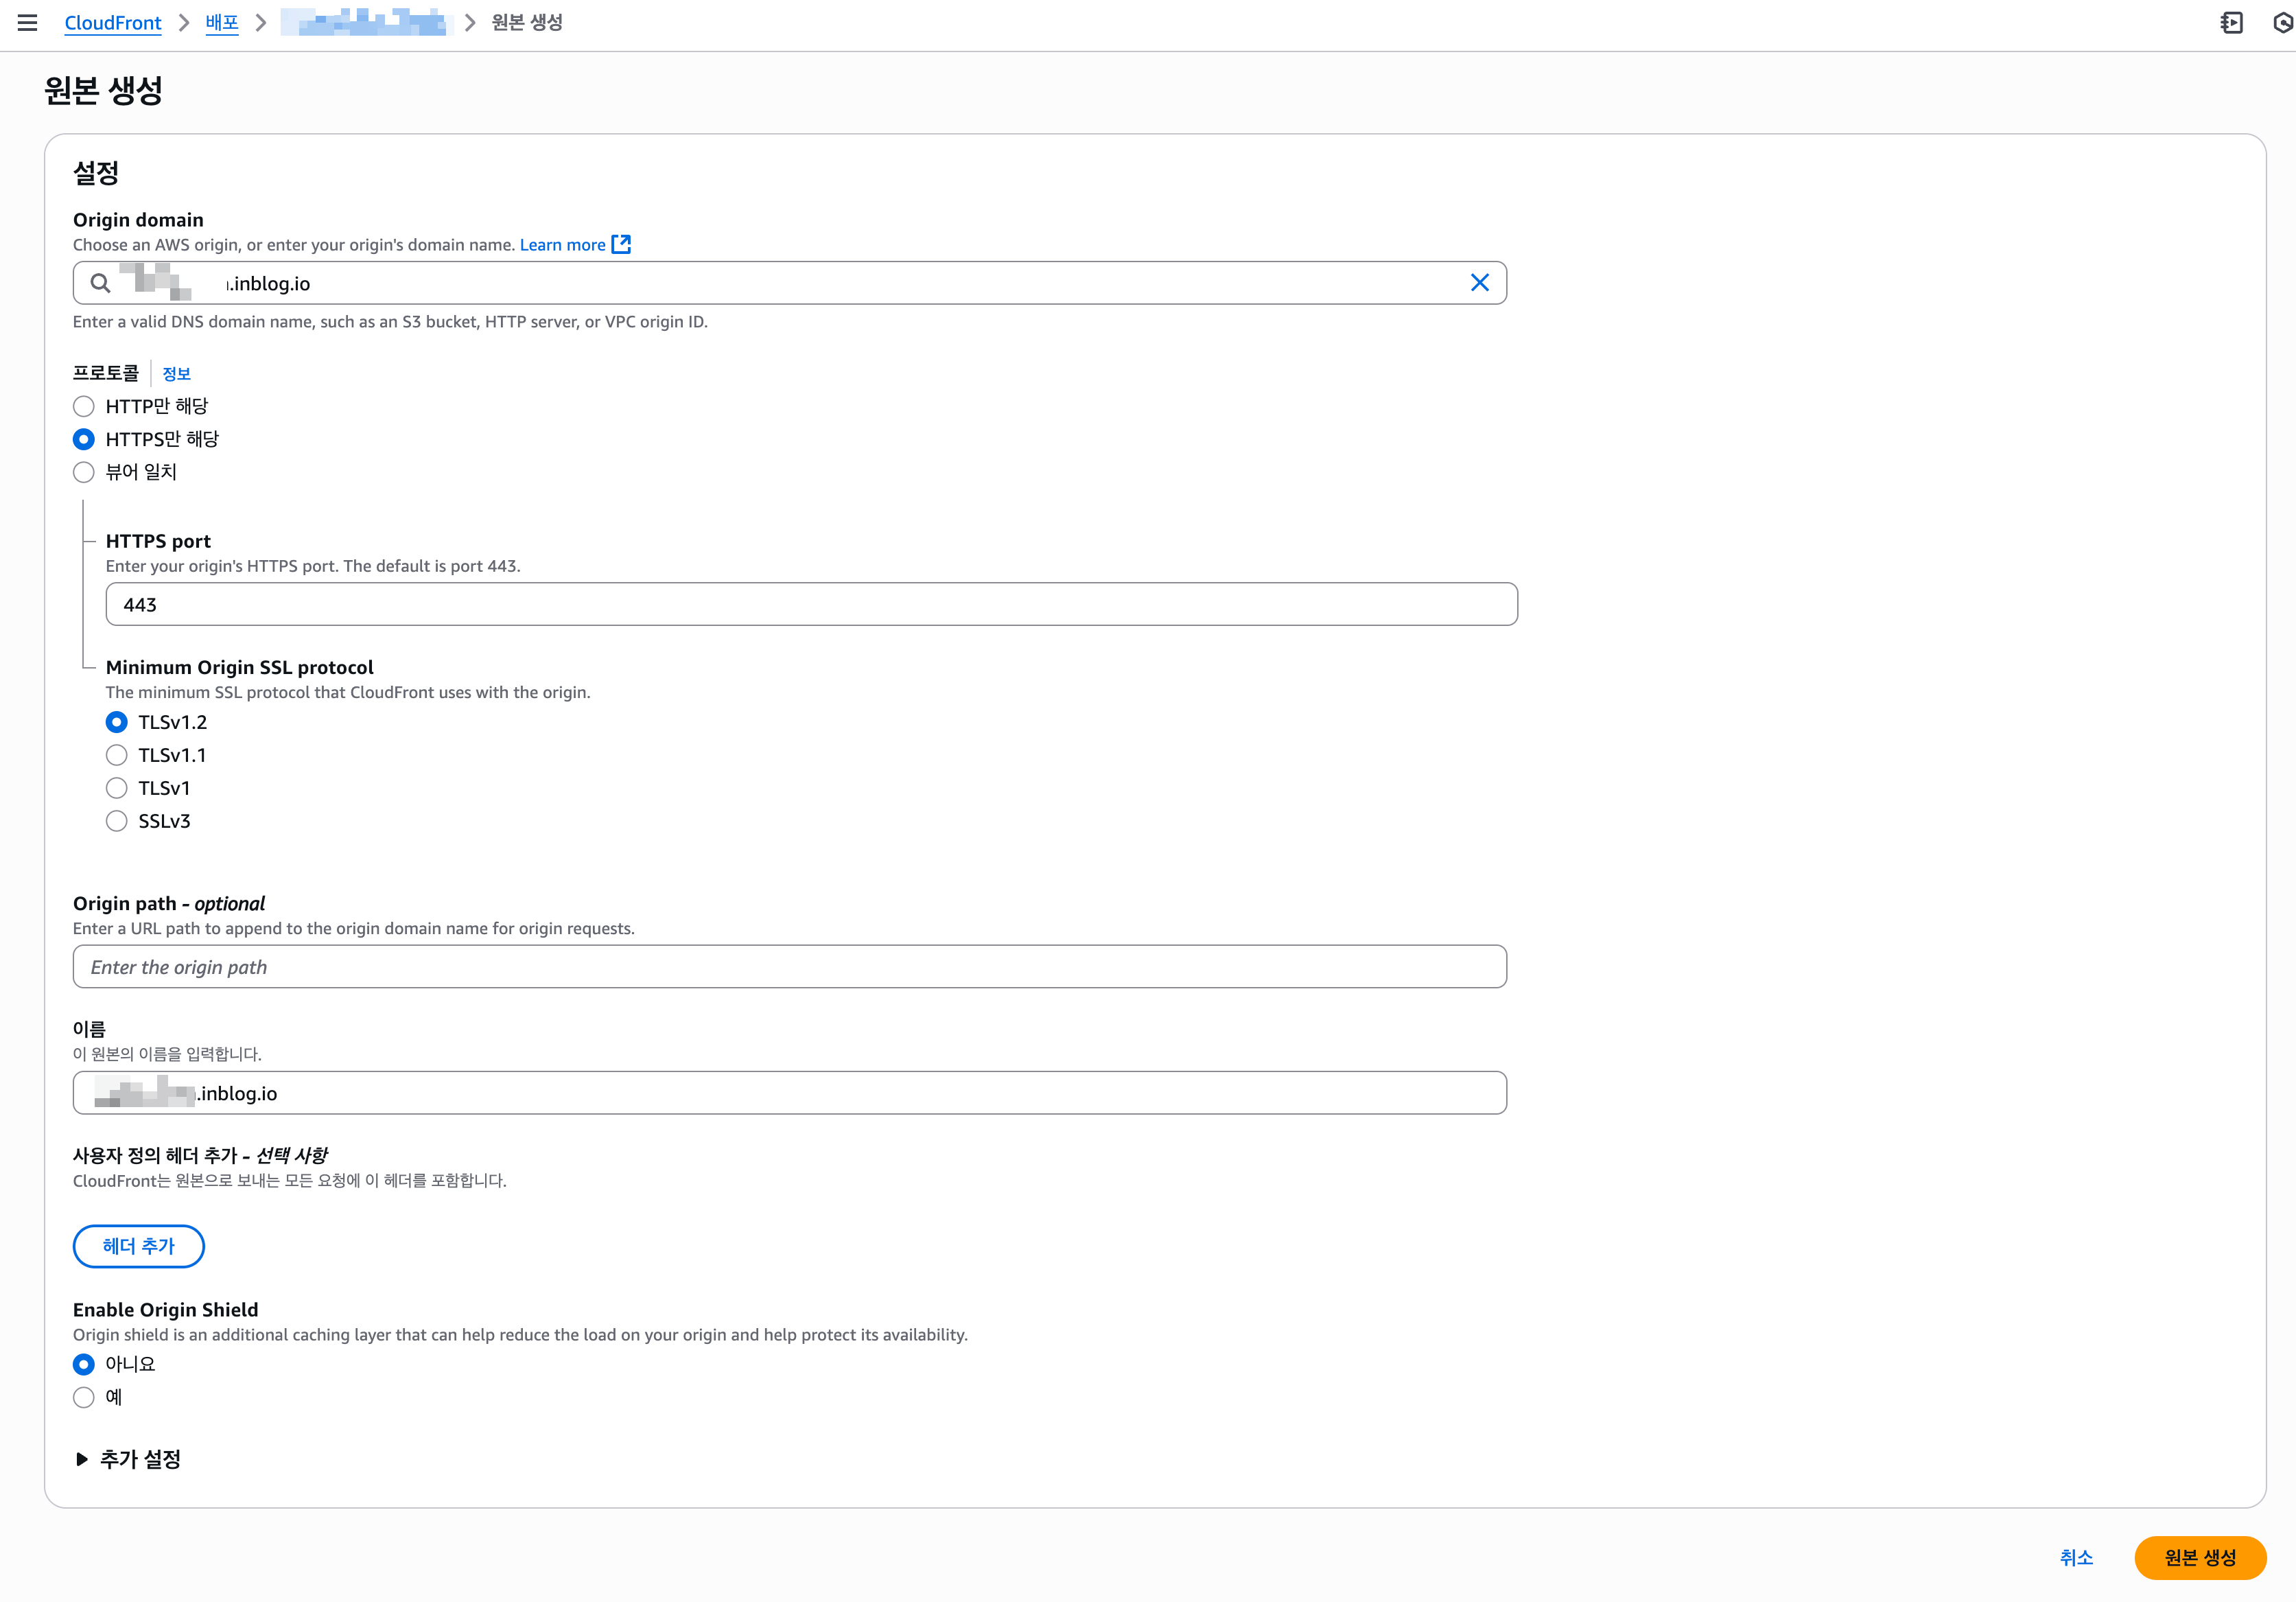Open the Learn more external link icon

click(x=621, y=244)
